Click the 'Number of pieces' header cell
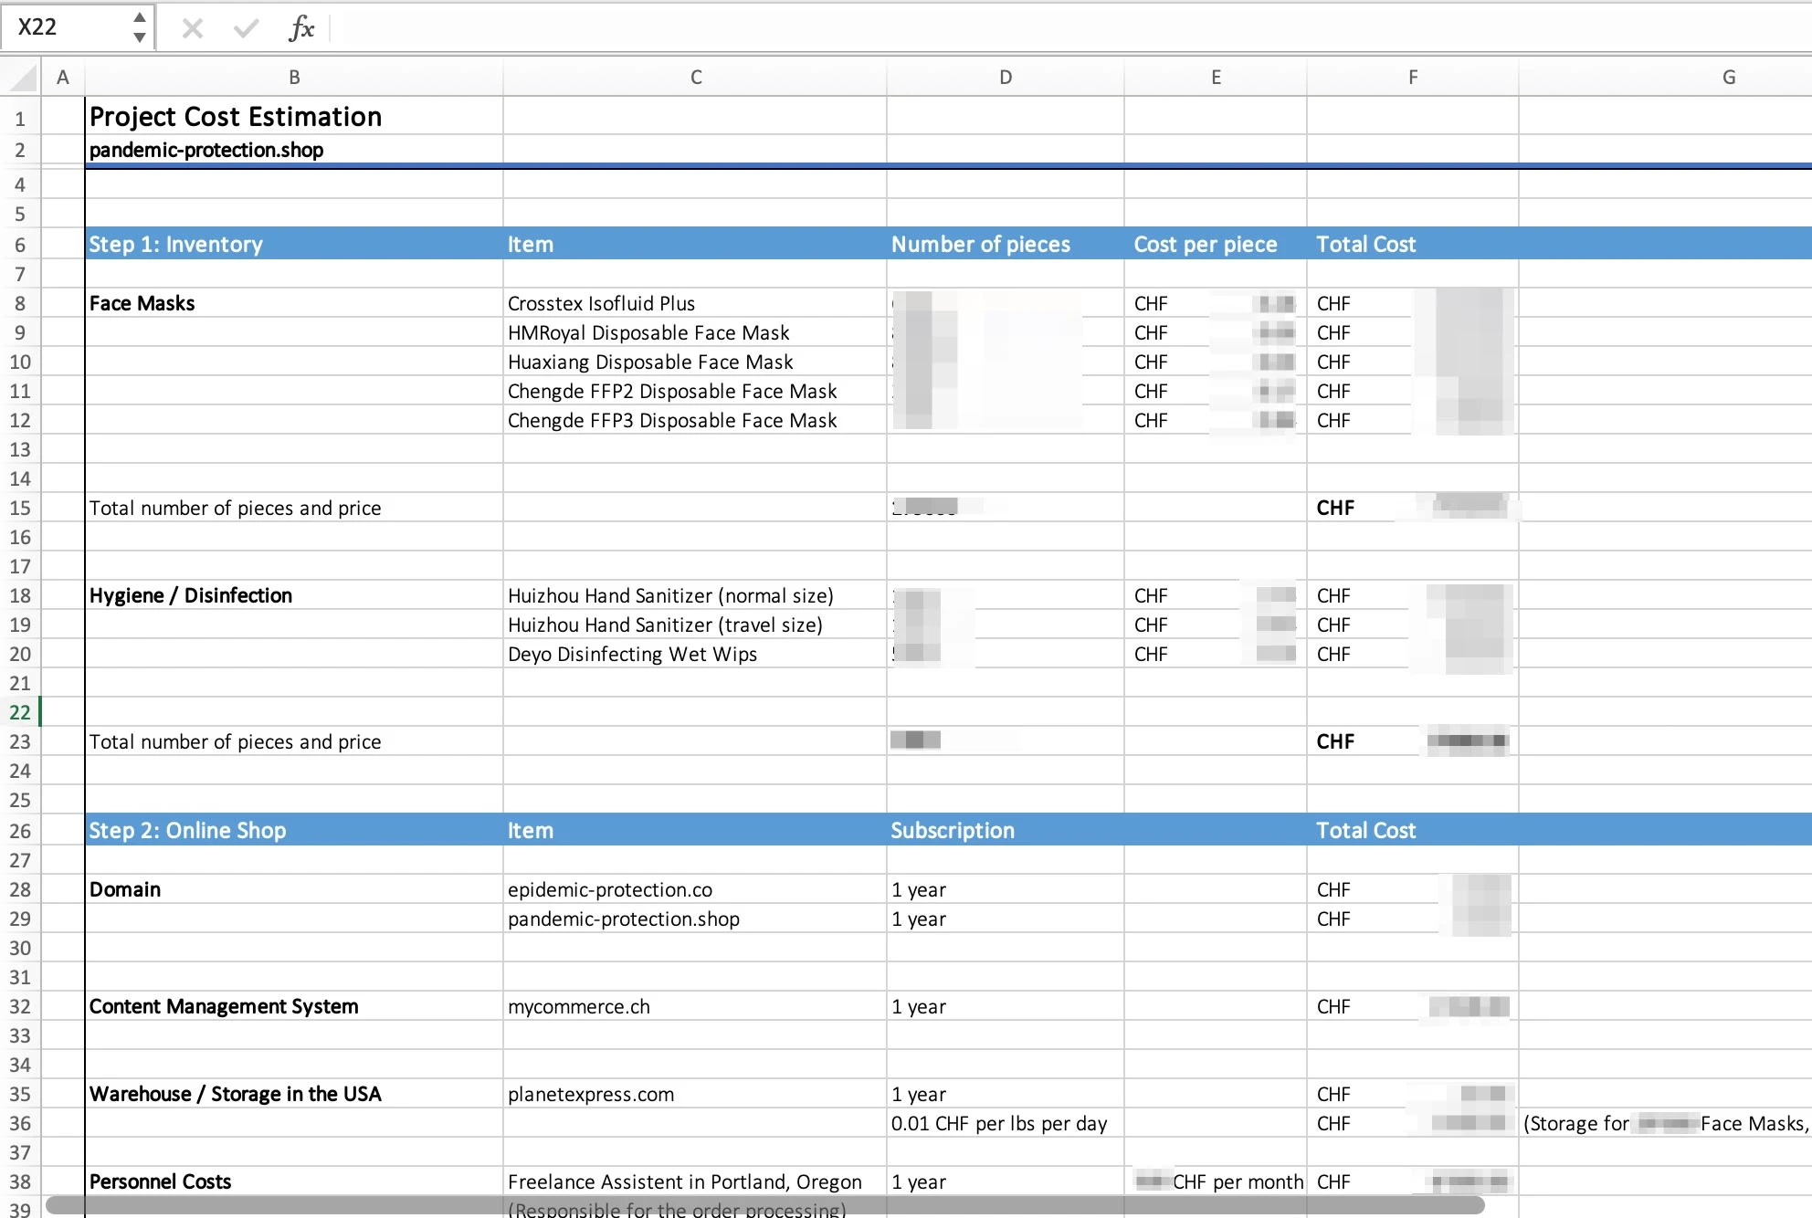This screenshot has height=1218, width=1812. 1006,244
